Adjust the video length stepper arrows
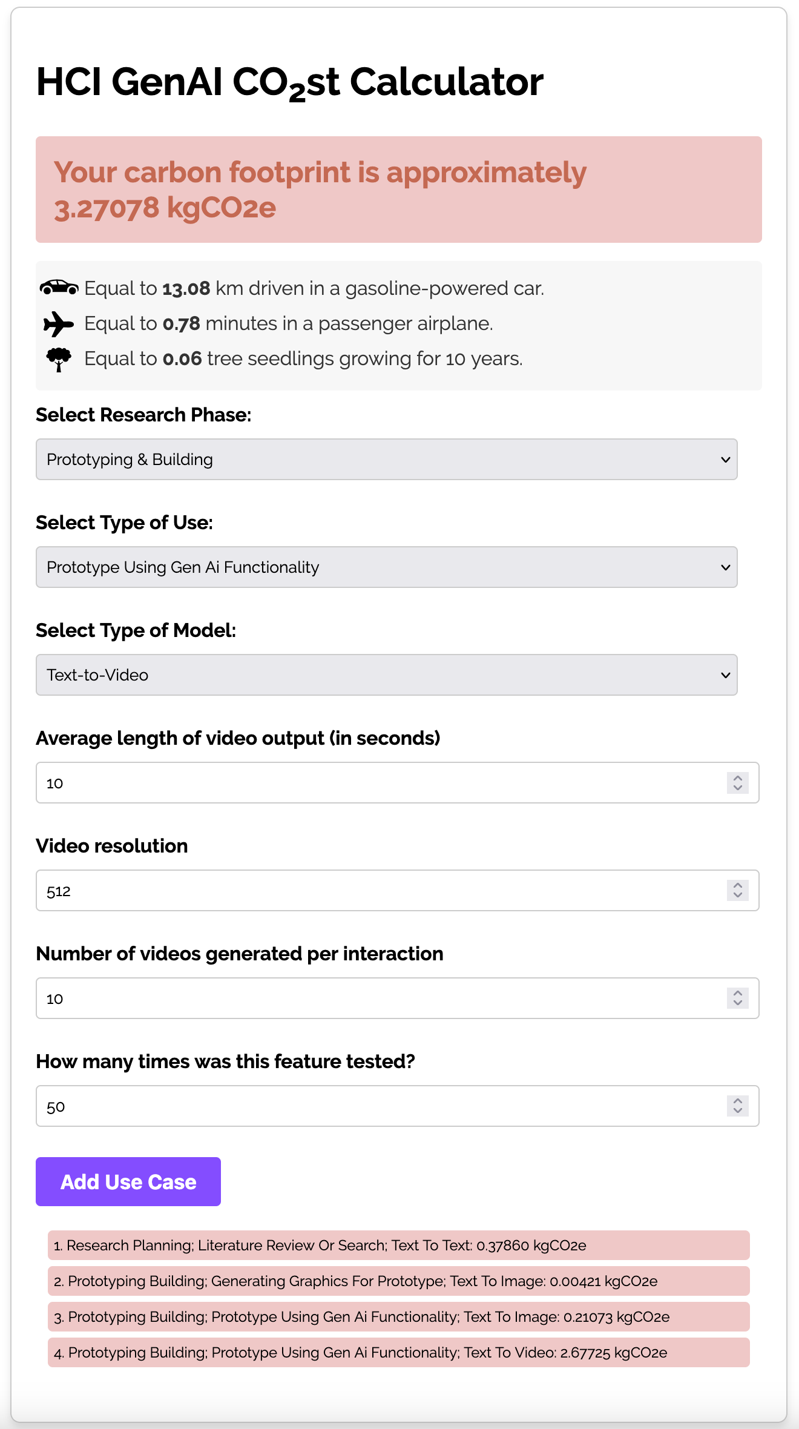The image size is (799, 1429). tap(737, 783)
